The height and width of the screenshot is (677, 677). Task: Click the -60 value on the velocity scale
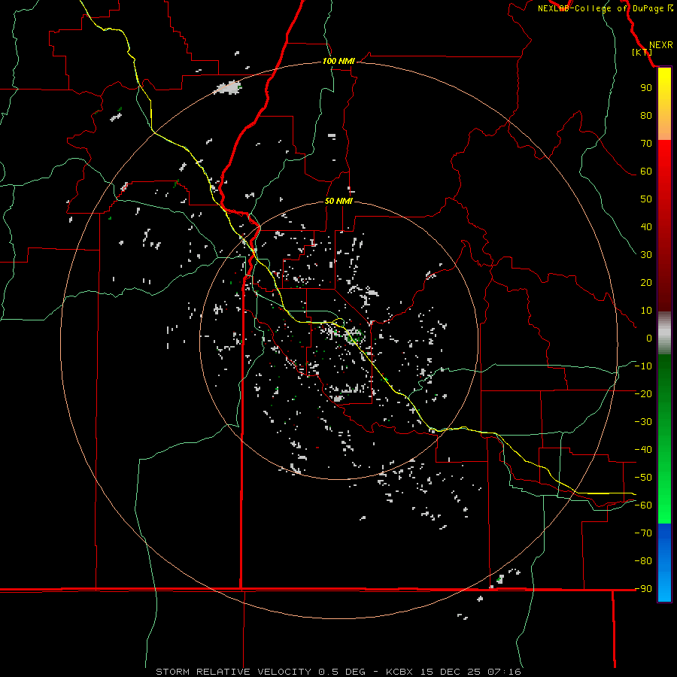[x=643, y=505]
